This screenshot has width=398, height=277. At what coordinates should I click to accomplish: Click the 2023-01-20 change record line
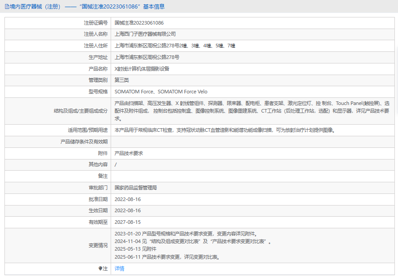coord(186,234)
